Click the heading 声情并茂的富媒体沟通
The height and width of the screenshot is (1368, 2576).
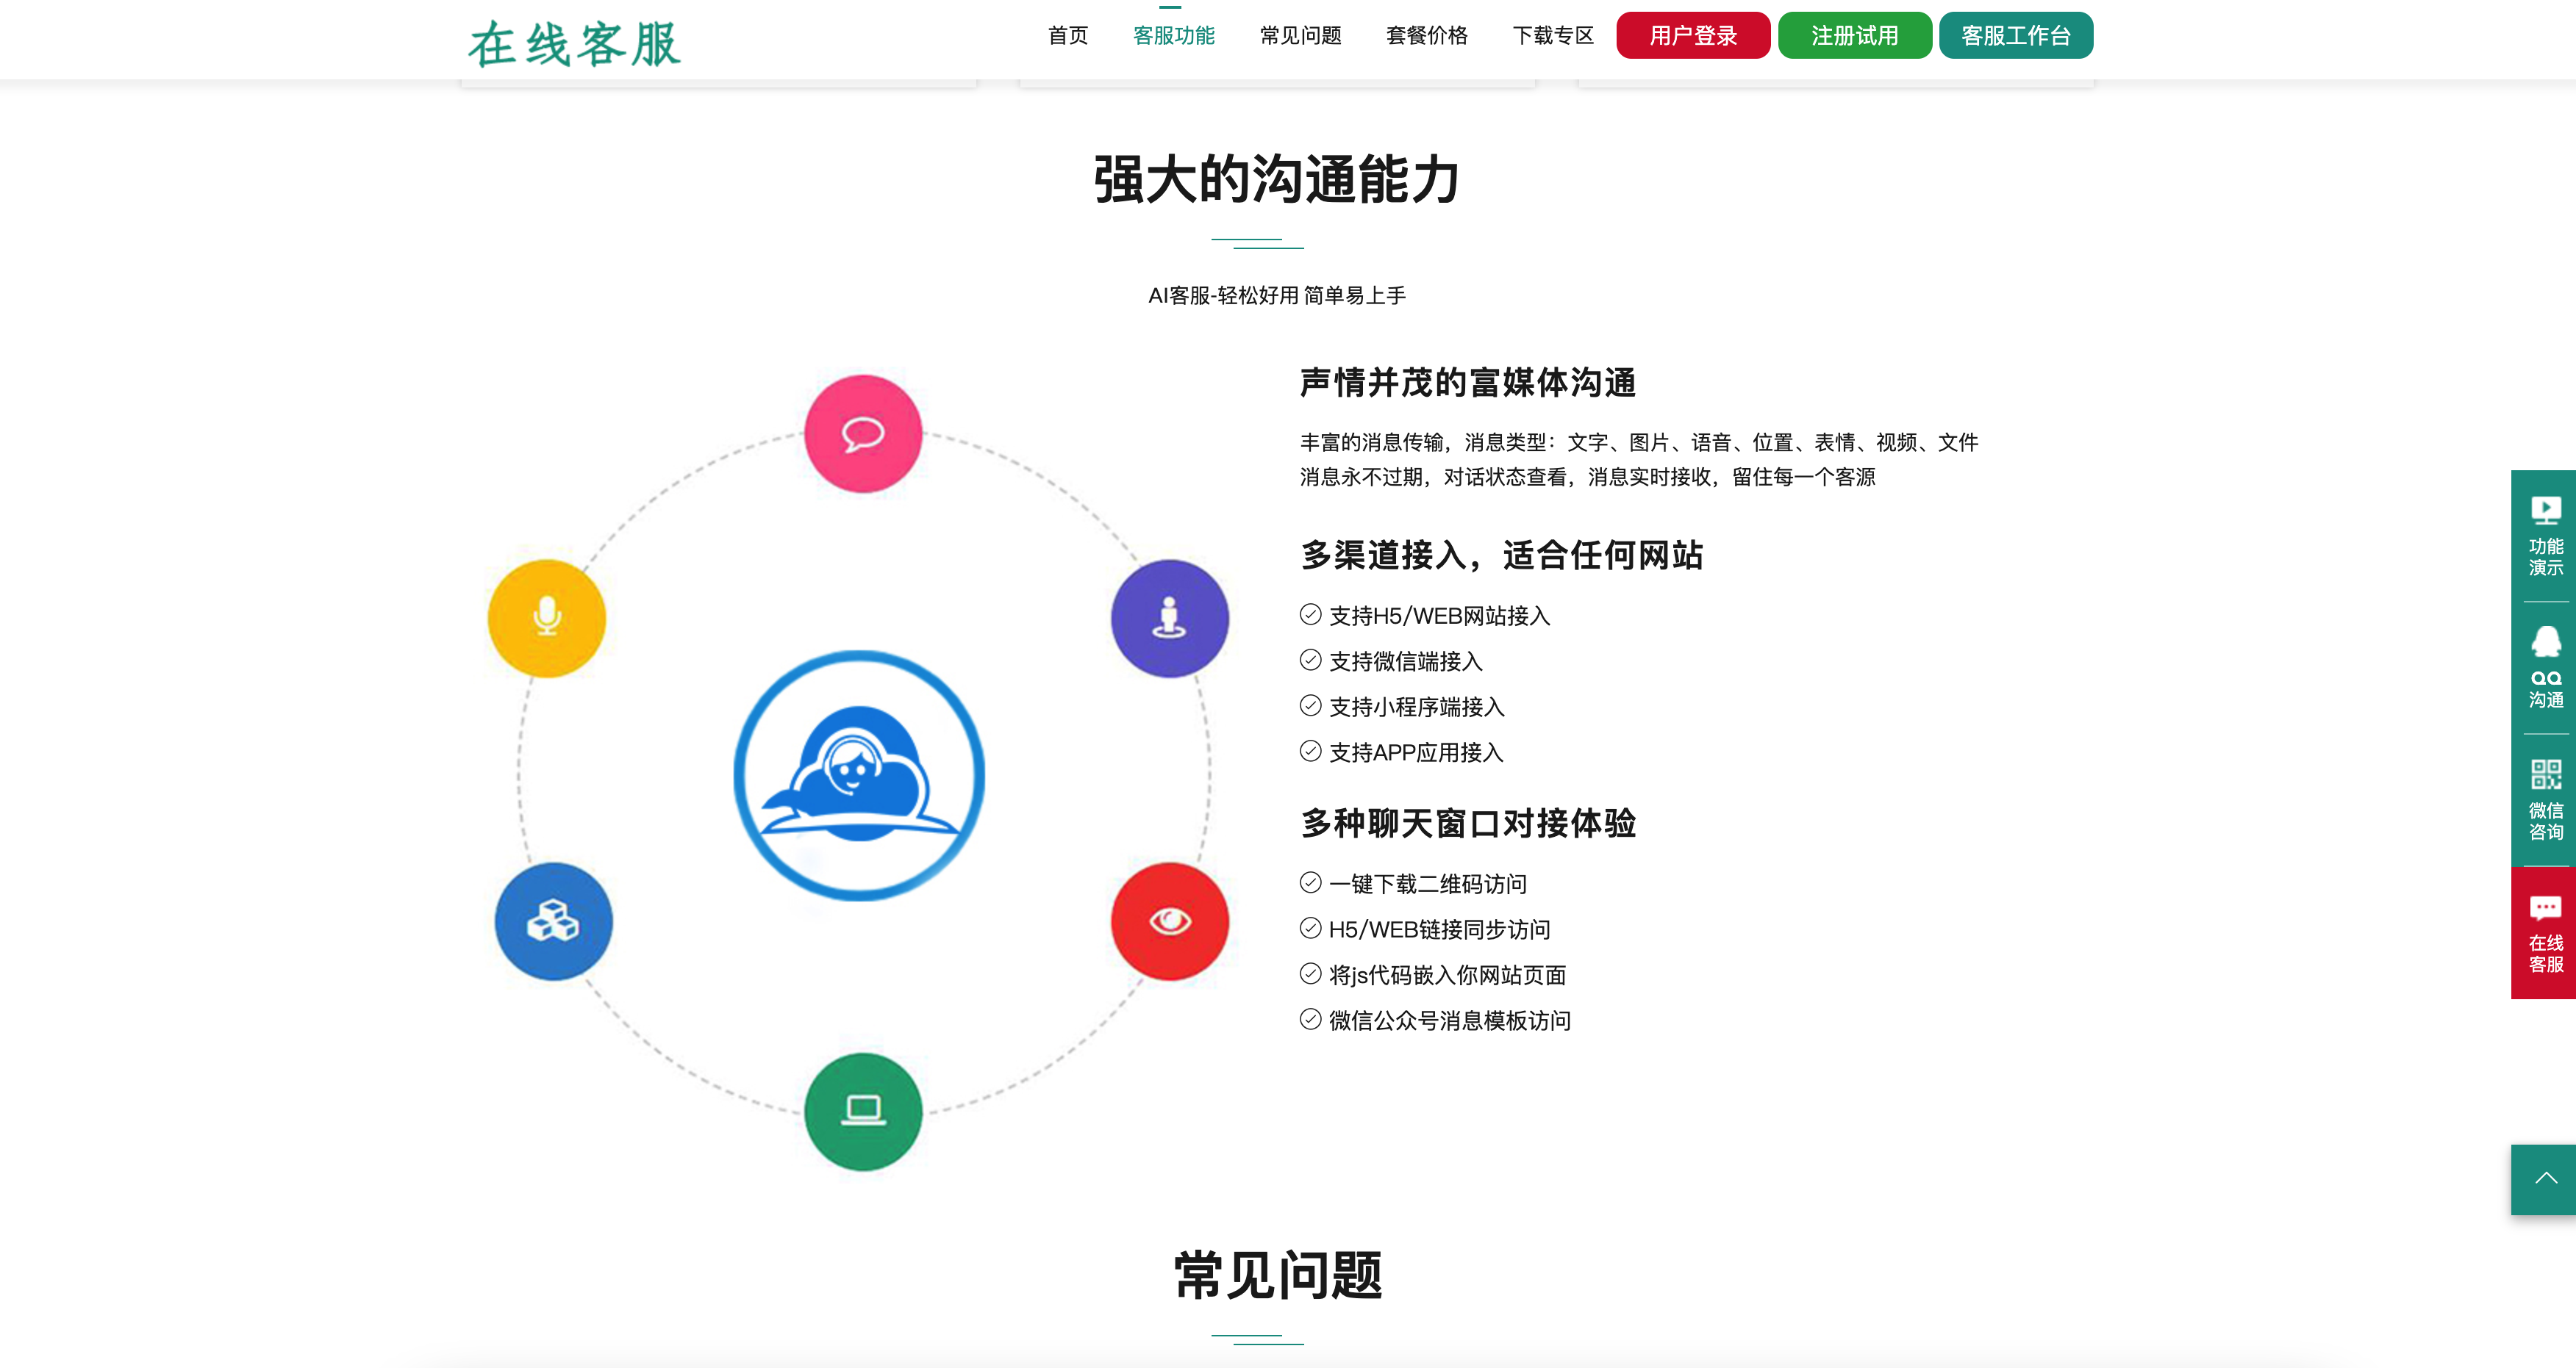click(1467, 382)
